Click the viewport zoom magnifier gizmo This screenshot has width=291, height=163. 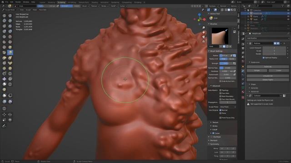click(204, 28)
